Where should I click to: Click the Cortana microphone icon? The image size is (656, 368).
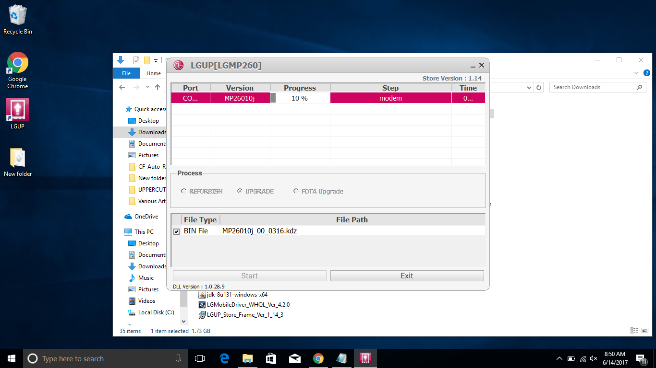point(179,358)
